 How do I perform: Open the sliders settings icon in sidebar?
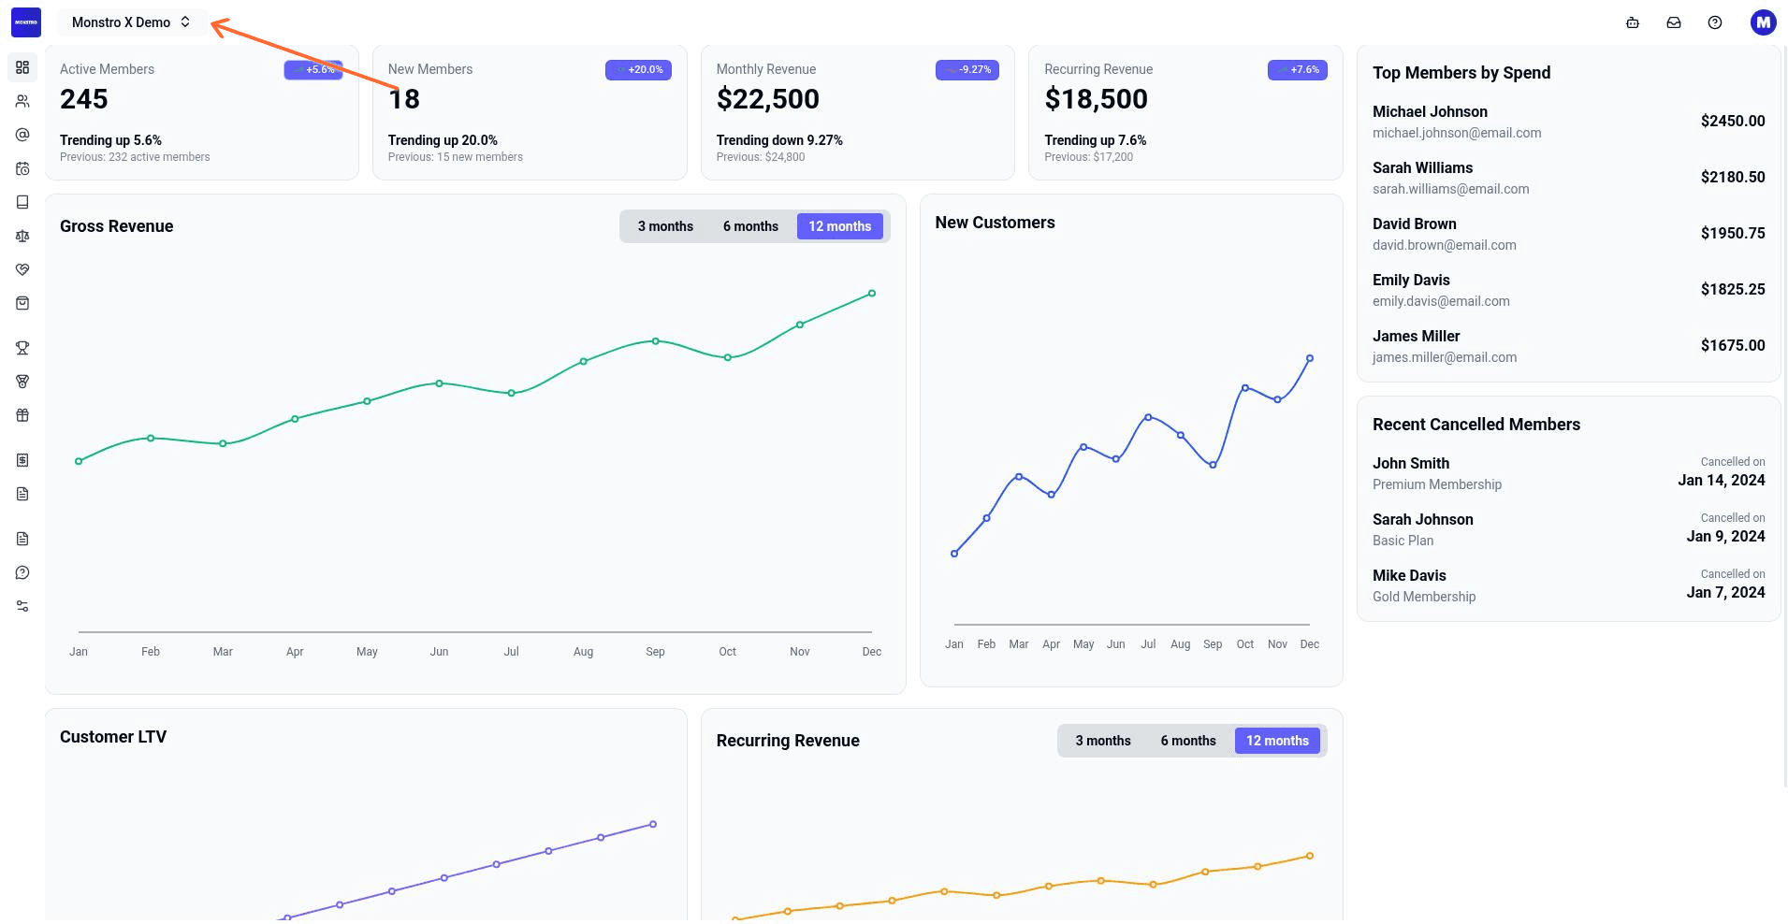[x=22, y=606]
